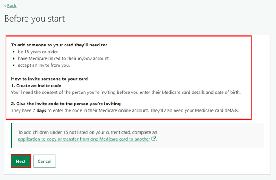Screen dimensions: 276x180
Task: Click the Back link at top
Action: coord(11,6)
